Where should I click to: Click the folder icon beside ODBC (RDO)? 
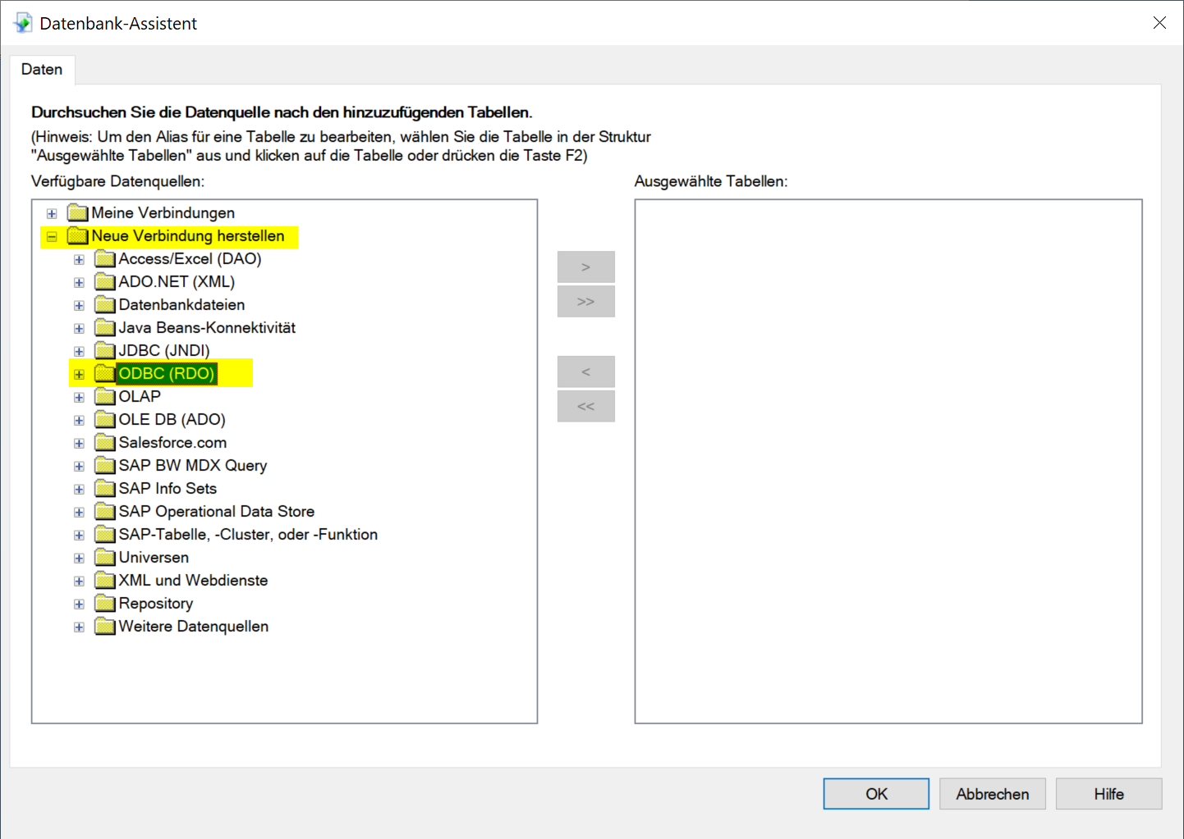104,374
